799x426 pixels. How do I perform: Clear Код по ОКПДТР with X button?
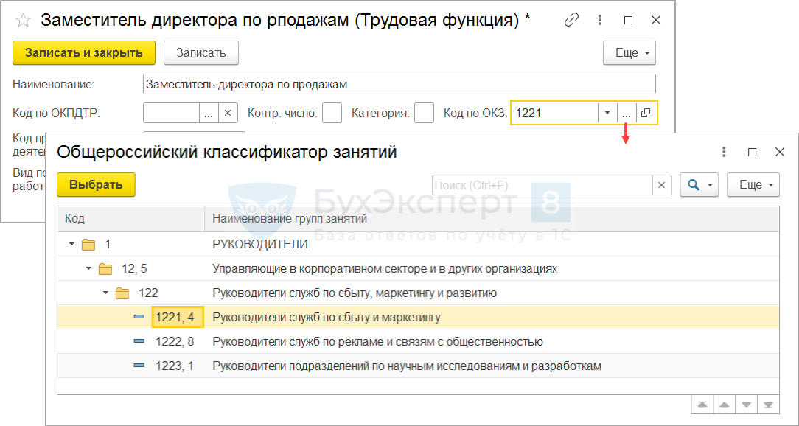(x=228, y=113)
